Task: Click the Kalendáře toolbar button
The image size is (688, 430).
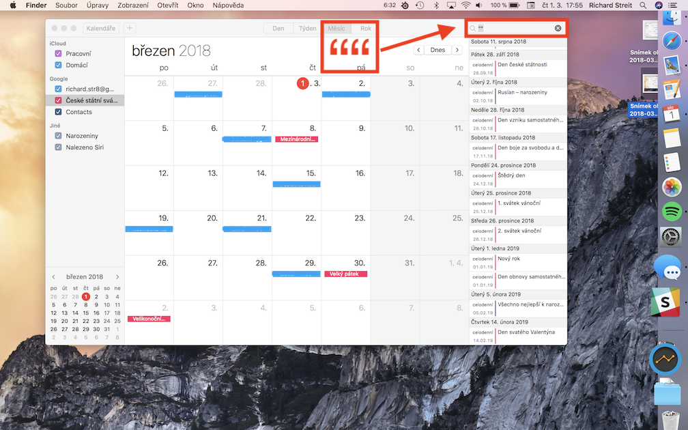Action: pyautogui.click(x=100, y=29)
